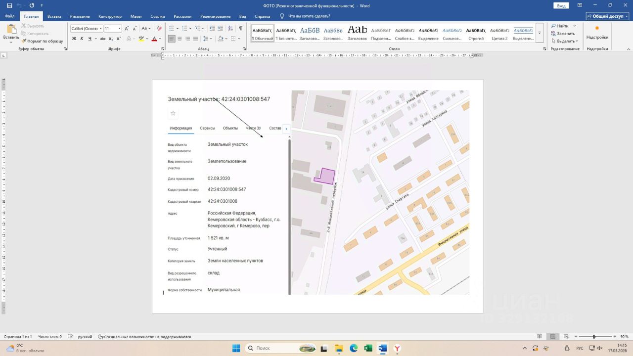
Task: Open the font size dropdown showing 11
Action: tap(119, 29)
